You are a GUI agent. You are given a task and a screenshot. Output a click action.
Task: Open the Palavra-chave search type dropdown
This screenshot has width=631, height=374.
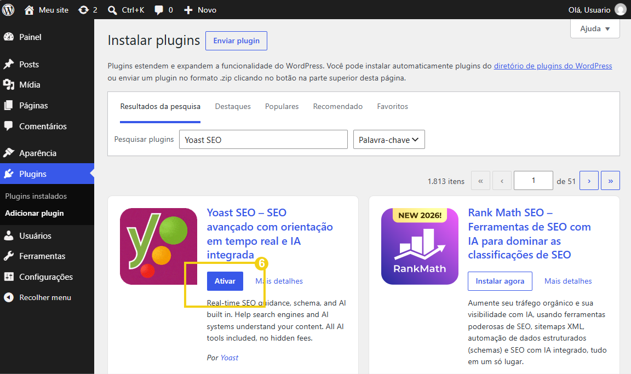(x=389, y=140)
